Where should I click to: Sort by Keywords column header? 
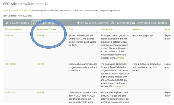point(138,29)
